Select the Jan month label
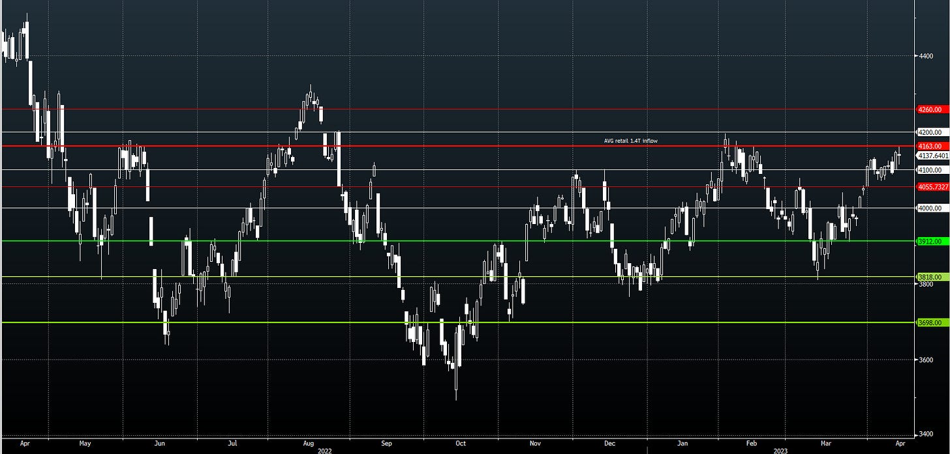The height and width of the screenshot is (454, 950). tap(682, 443)
